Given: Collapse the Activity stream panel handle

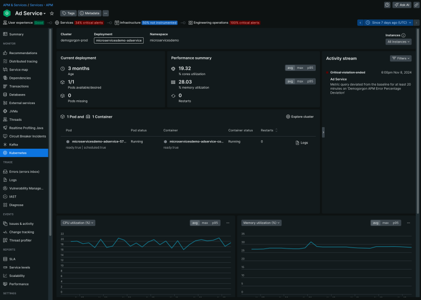Looking at the screenshot, I should pyautogui.click(x=323, y=133).
